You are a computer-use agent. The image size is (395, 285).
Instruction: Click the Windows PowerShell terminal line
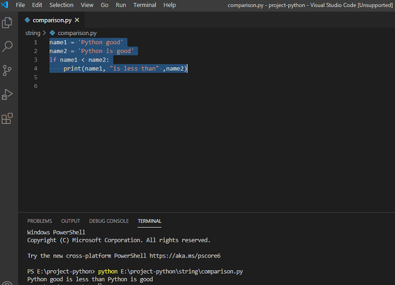[56, 232]
